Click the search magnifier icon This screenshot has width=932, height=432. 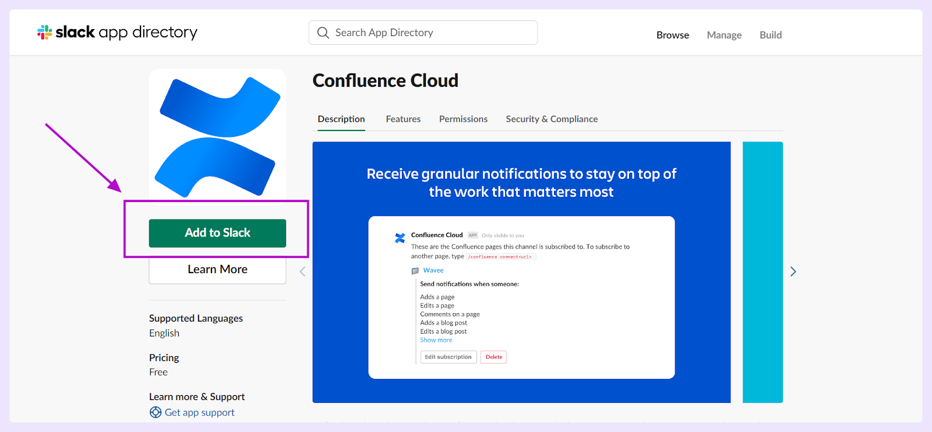pos(323,33)
